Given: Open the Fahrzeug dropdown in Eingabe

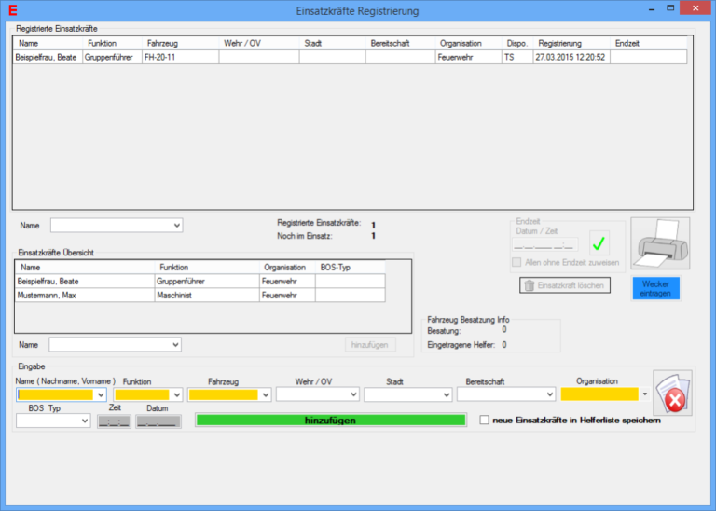Looking at the screenshot, I should click(266, 394).
